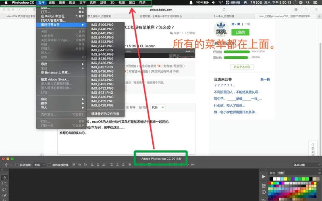The image size is (322, 201).
Task: Open the 代码 dropdown in answer editor
Action: [x=158, y=107]
